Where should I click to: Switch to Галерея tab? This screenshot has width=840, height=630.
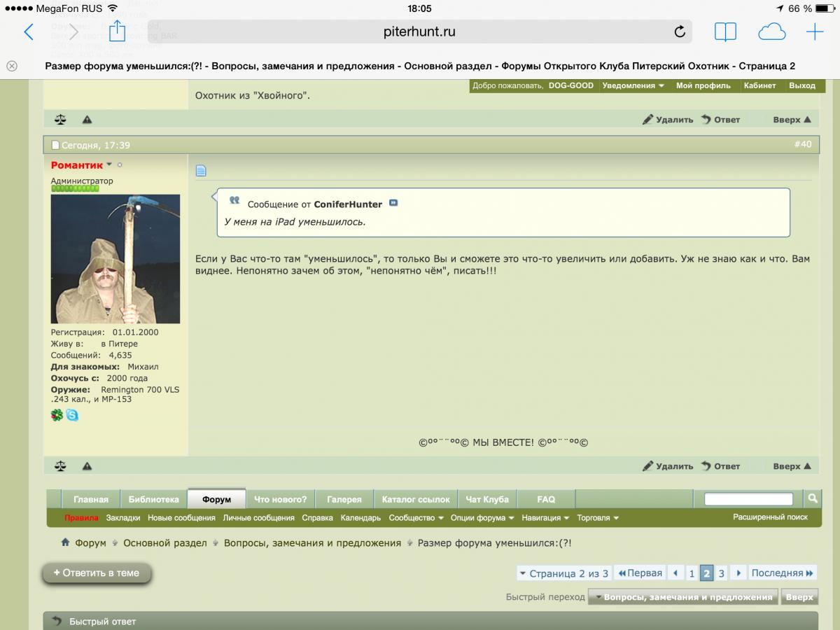[344, 499]
